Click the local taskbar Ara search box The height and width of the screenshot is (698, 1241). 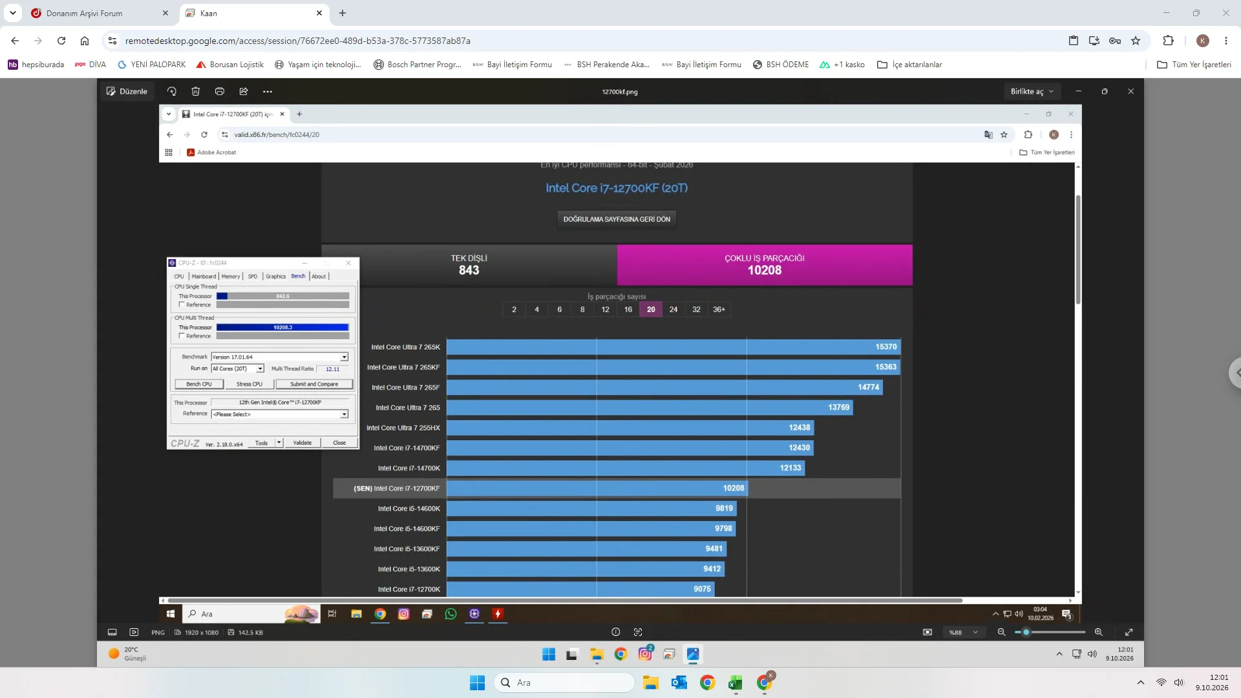click(564, 682)
